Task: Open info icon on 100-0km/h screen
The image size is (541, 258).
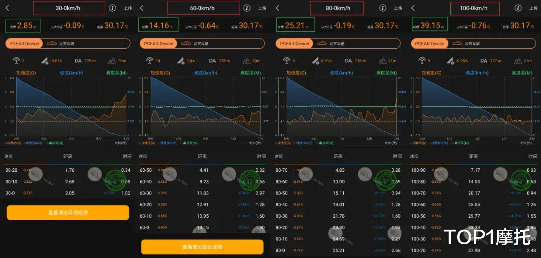Action: tap(518, 8)
